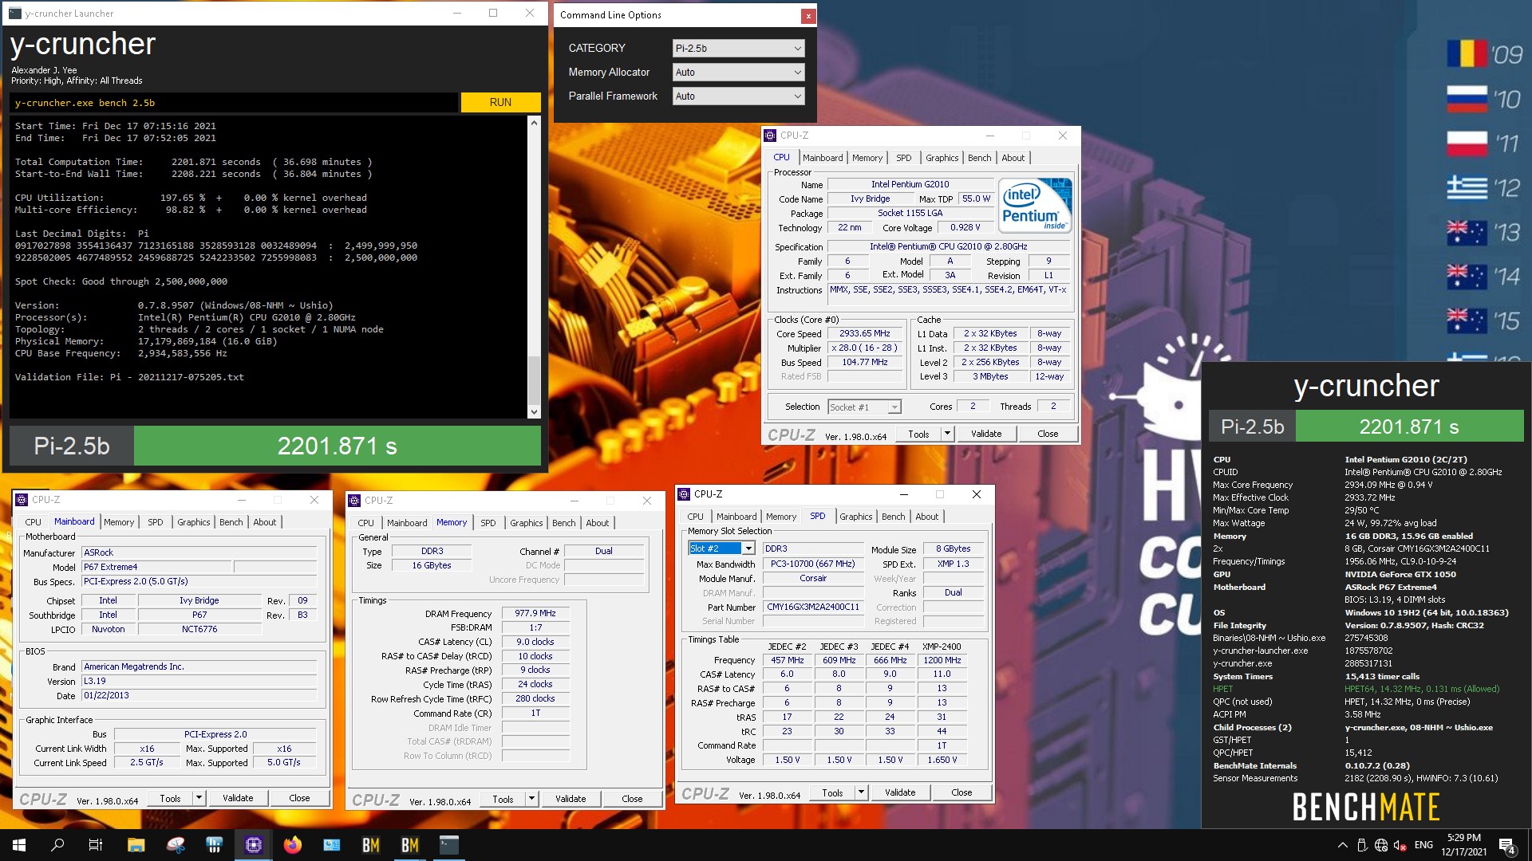1532x861 pixels.
Task: Click the CPU-Z icon in SPD window title
Action: tap(684, 494)
